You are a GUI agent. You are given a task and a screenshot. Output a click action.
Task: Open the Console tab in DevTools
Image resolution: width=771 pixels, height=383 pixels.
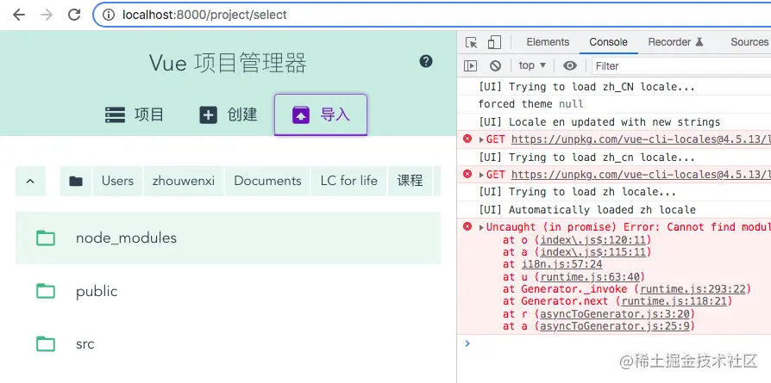coord(608,42)
